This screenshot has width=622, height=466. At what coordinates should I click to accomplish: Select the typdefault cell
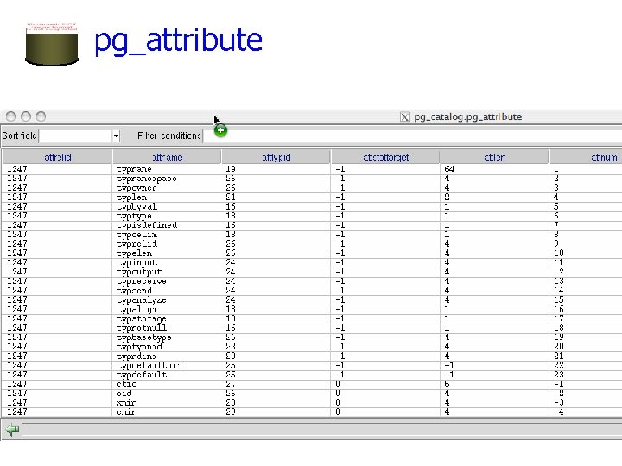(x=167, y=375)
